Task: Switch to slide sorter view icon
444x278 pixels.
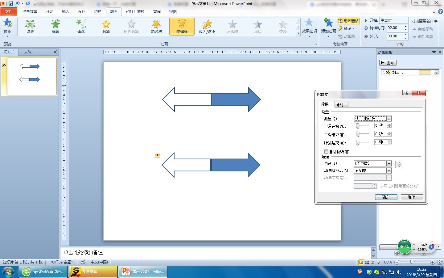Action: pyautogui.click(x=367, y=262)
